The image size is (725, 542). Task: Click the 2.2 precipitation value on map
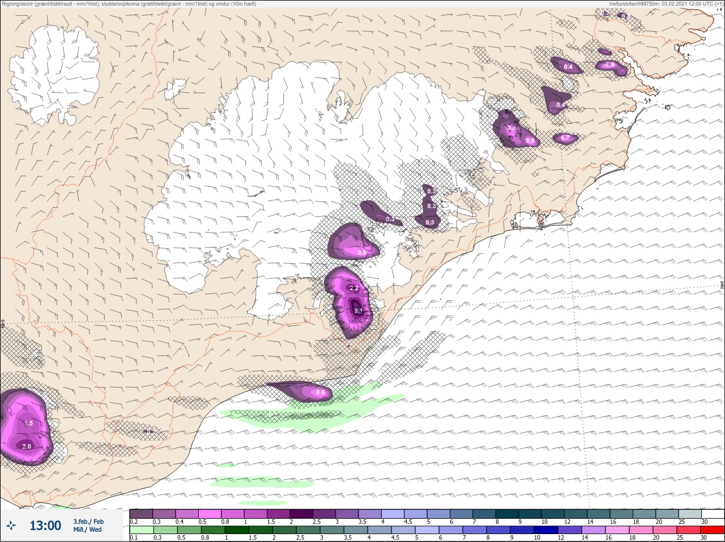pos(354,288)
